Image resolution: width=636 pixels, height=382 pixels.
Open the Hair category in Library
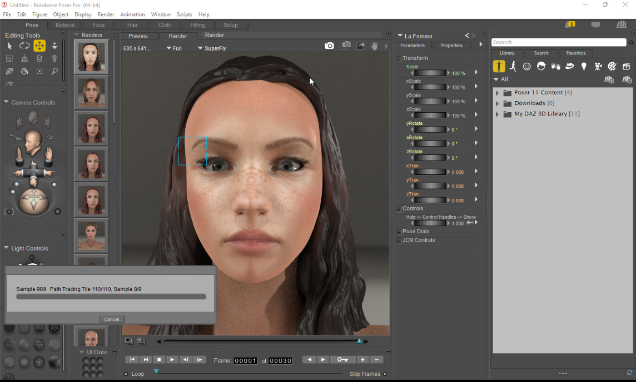tap(541, 66)
